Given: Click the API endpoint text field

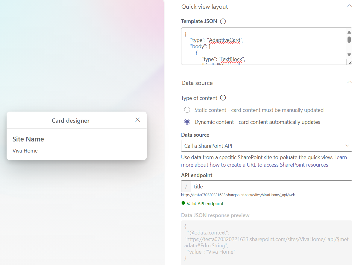Looking at the screenshot, I should (x=271, y=186).
